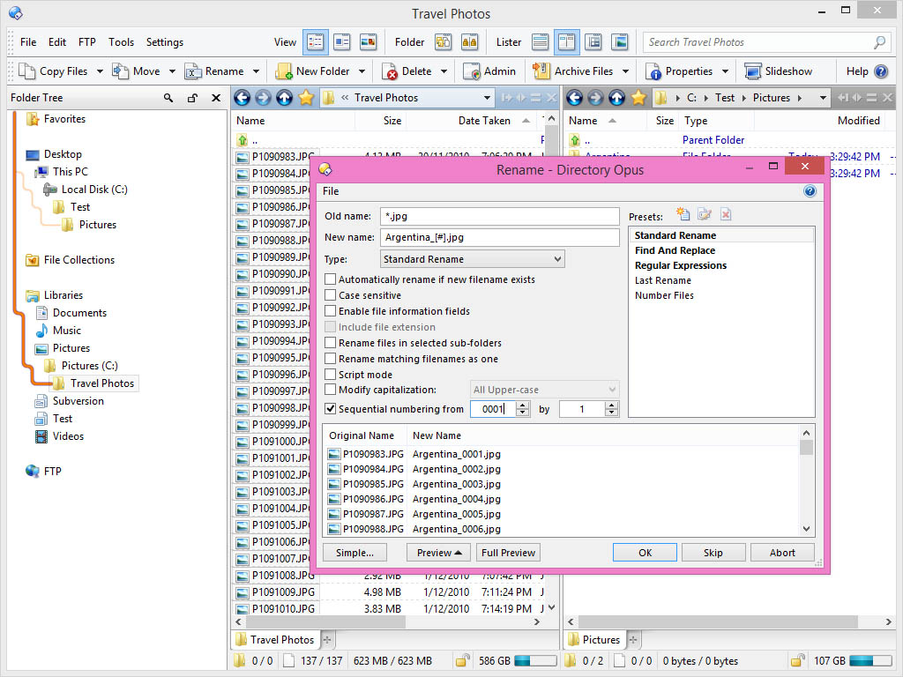903x677 pixels.
Task: Expand the Copy Files dropdown arrow
Action: click(100, 71)
